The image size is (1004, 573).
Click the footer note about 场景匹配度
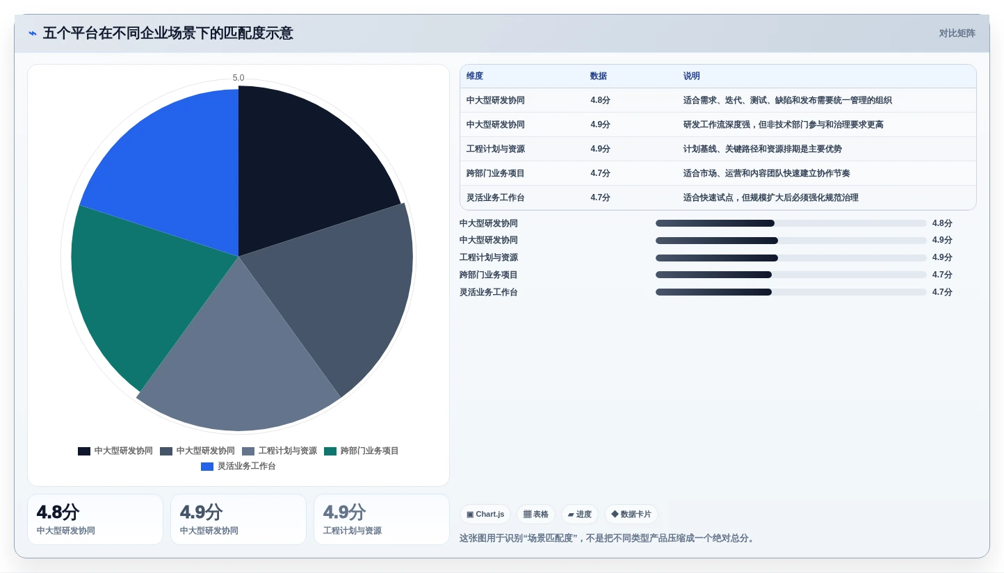608,538
